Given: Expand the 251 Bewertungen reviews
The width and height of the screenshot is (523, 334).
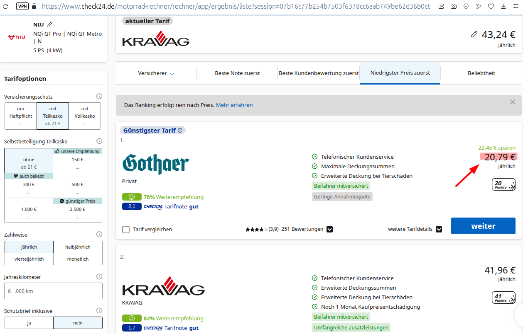Looking at the screenshot, I should point(329,229).
